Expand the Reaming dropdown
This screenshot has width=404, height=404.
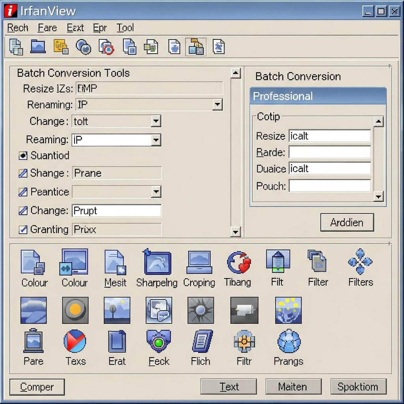[156, 140]
